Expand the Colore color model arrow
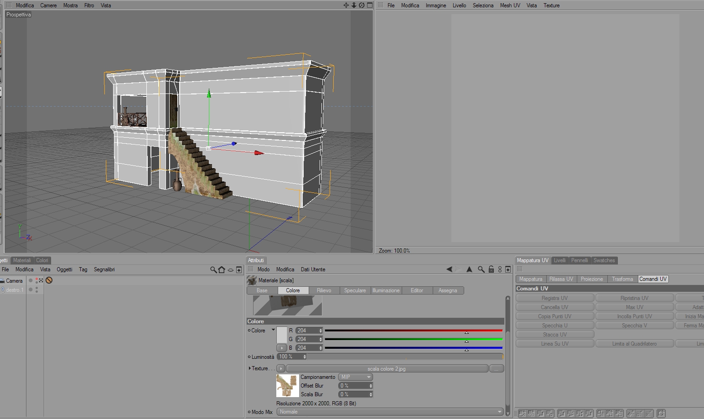 [x=273, y=330]
